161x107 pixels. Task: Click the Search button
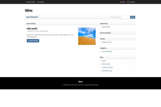point(133,17)
